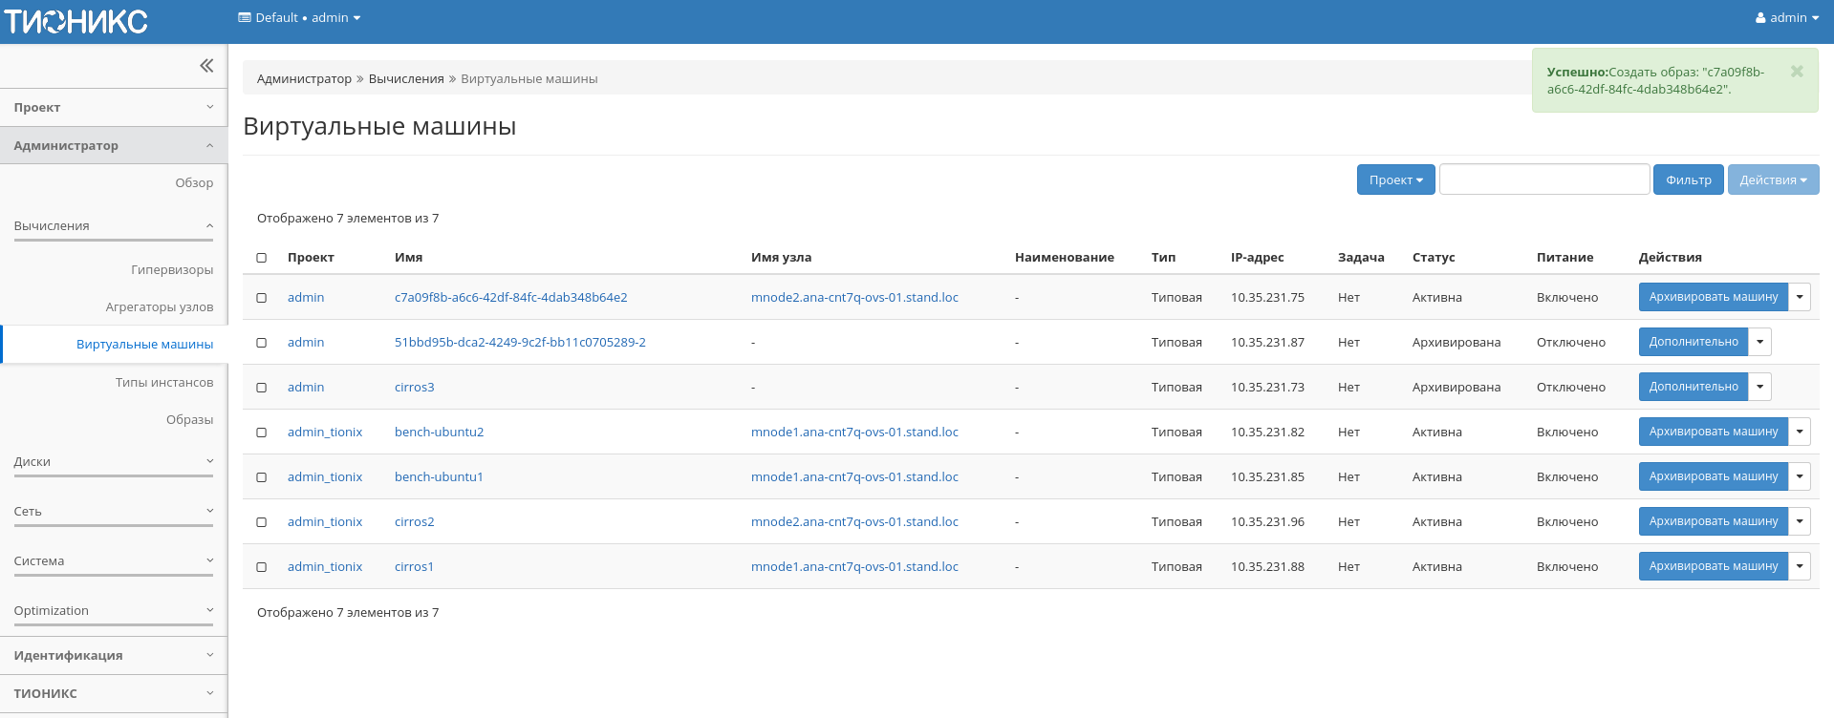1834x718 pixels.
Task: Open action caret for bench-ubuntu2 row
Action: 1800,432
